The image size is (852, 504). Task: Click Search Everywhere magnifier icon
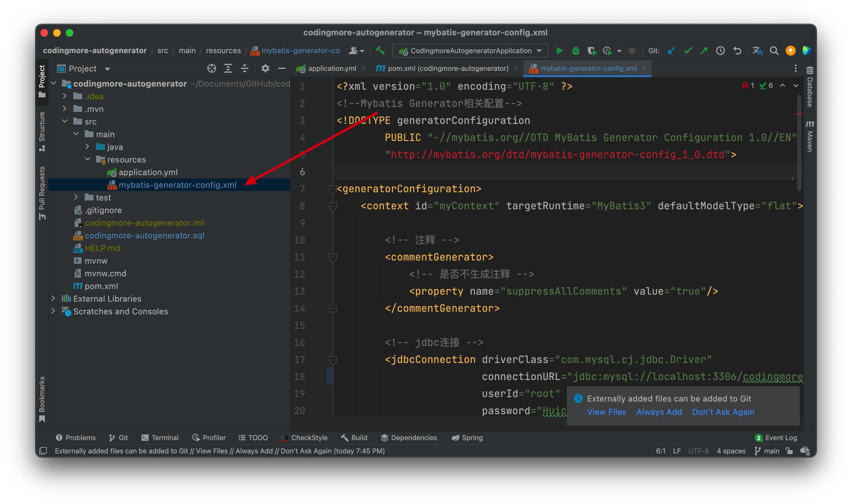[774, 51]
